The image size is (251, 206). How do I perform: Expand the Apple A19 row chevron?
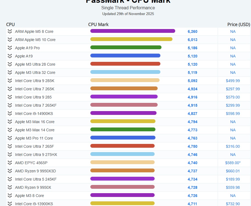click(x=10, y=56)
